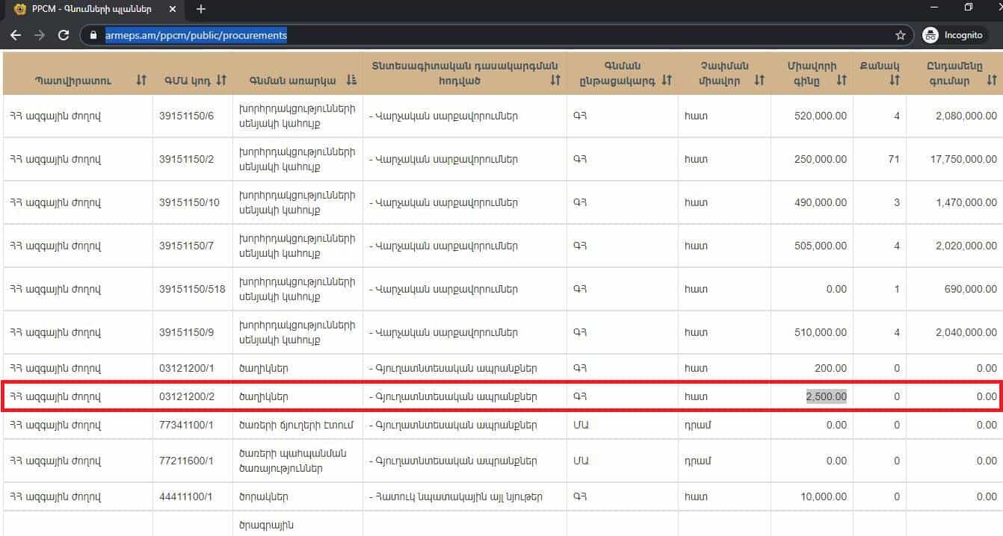Screen dimensions: 1003x536
Task: Close the PPCM browser tab
Action: click(173, 9)
